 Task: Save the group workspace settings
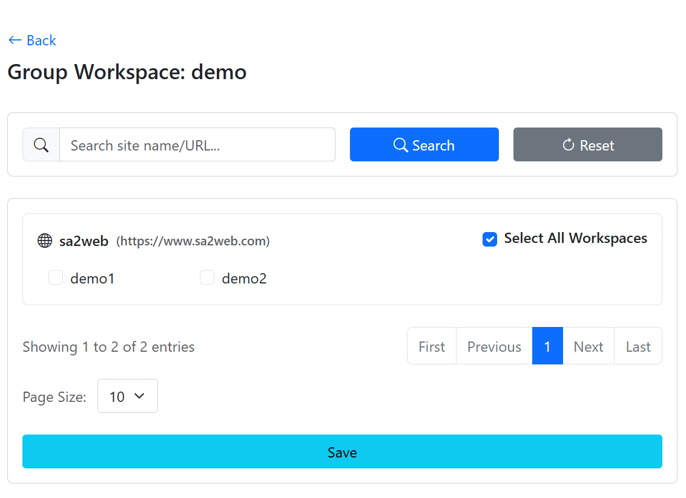342,451
